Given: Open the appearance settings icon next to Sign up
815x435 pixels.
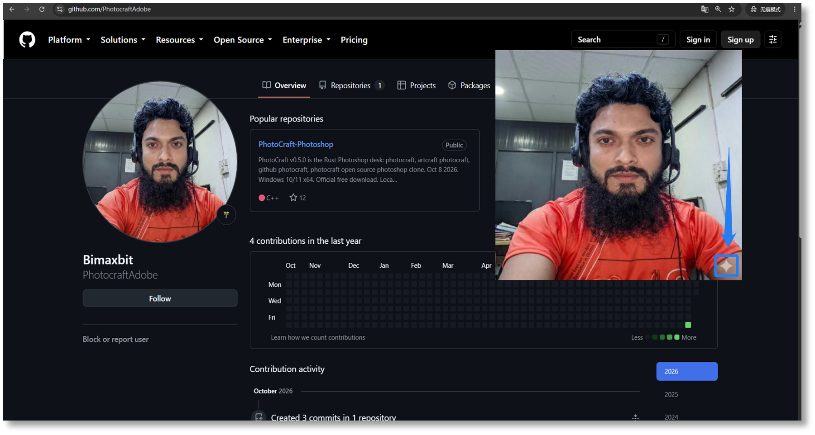Looking at the screenshot, I should point(773,39).
